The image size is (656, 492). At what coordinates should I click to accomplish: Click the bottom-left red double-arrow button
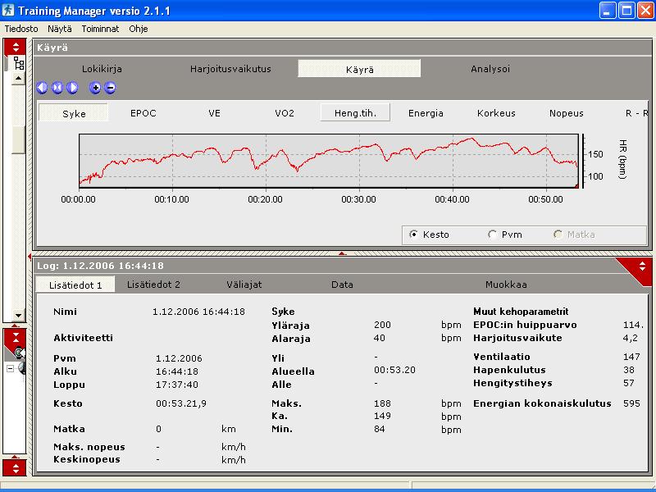pos(16,467)
